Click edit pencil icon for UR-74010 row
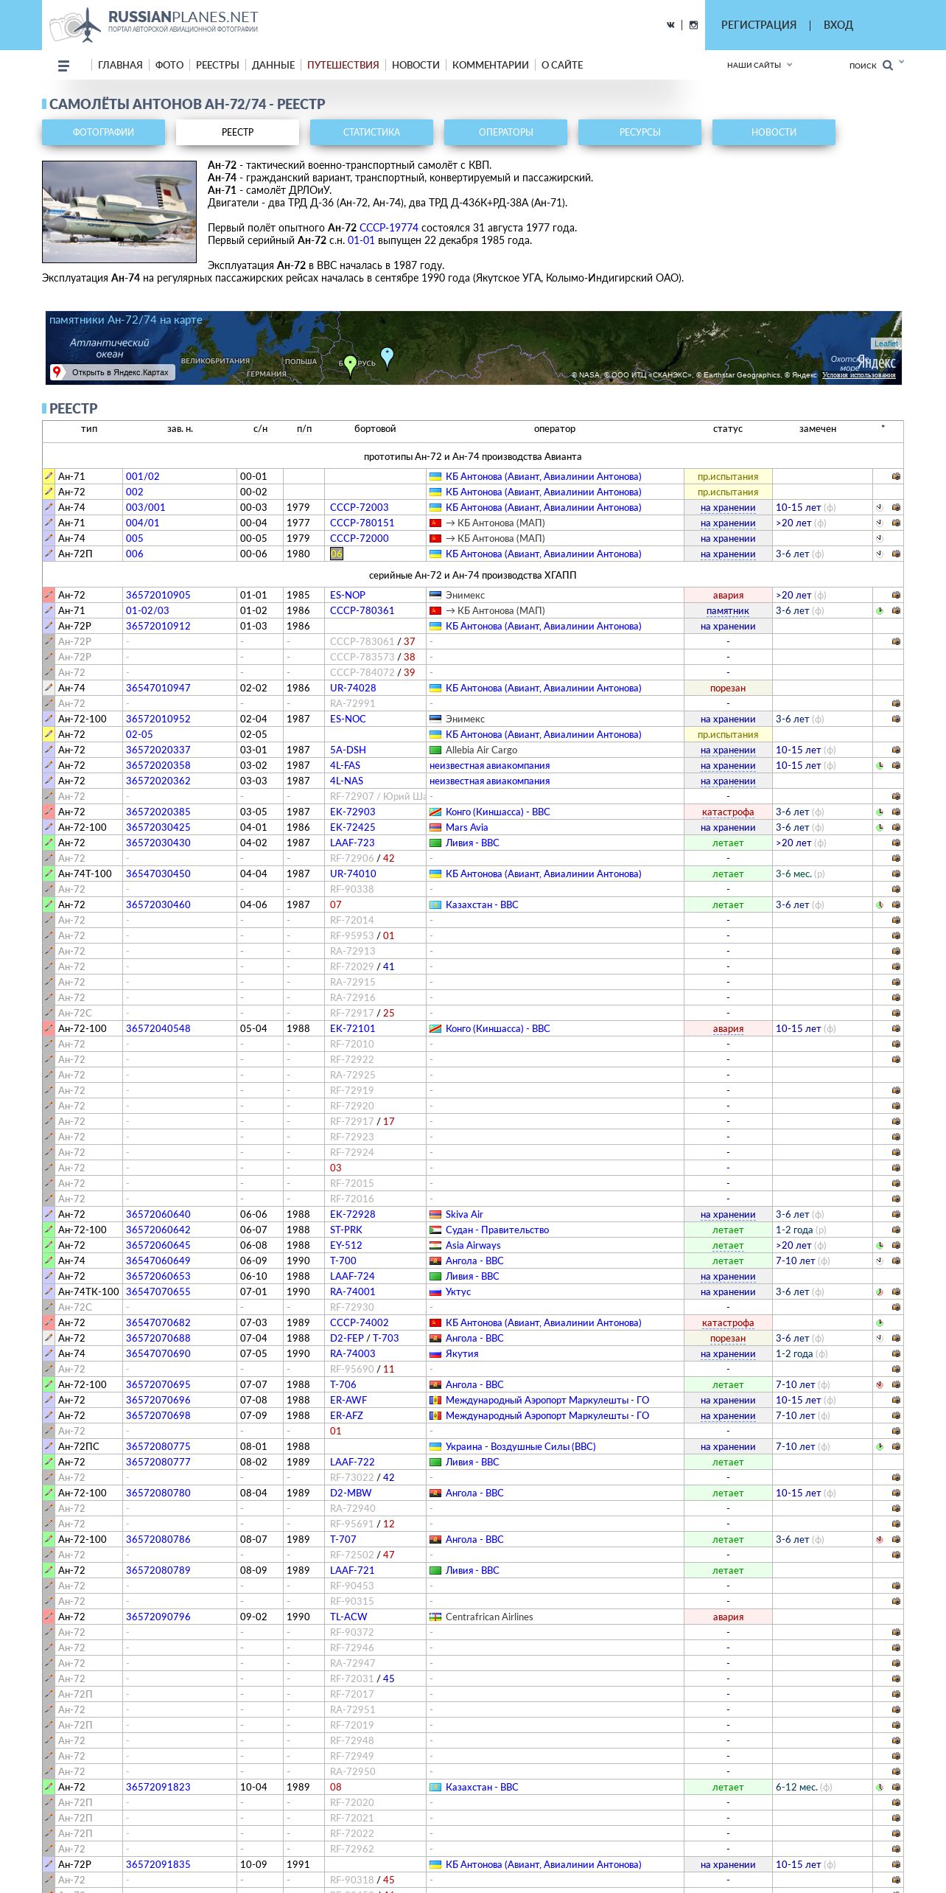946x1893 pixels. (49, 874)
